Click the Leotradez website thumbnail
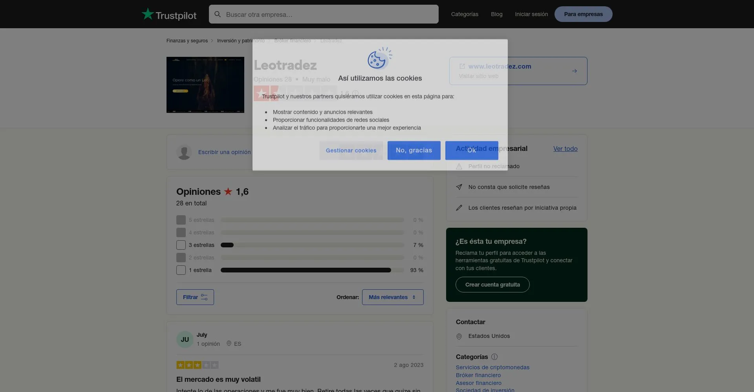 tap(205, 85)
